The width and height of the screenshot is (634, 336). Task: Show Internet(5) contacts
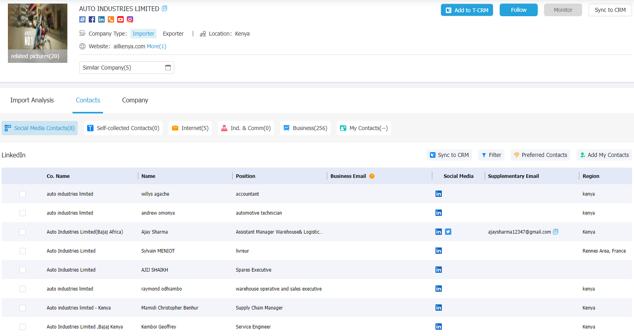190,128
